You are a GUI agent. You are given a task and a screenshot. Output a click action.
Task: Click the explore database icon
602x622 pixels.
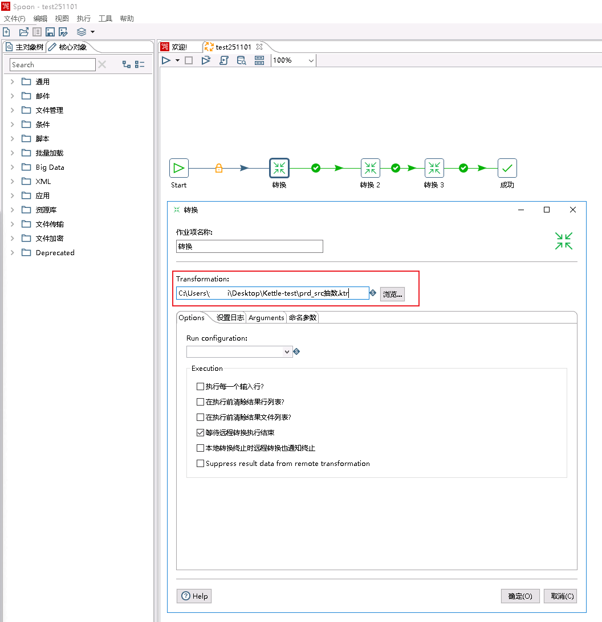click(242, 60)
